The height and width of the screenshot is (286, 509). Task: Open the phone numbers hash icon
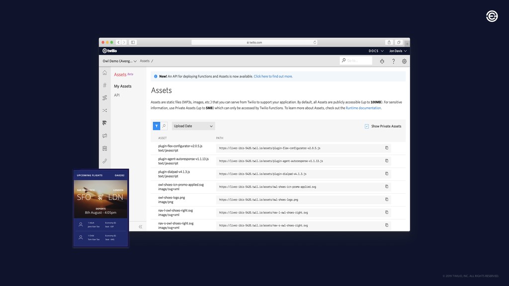pos(104,85)
